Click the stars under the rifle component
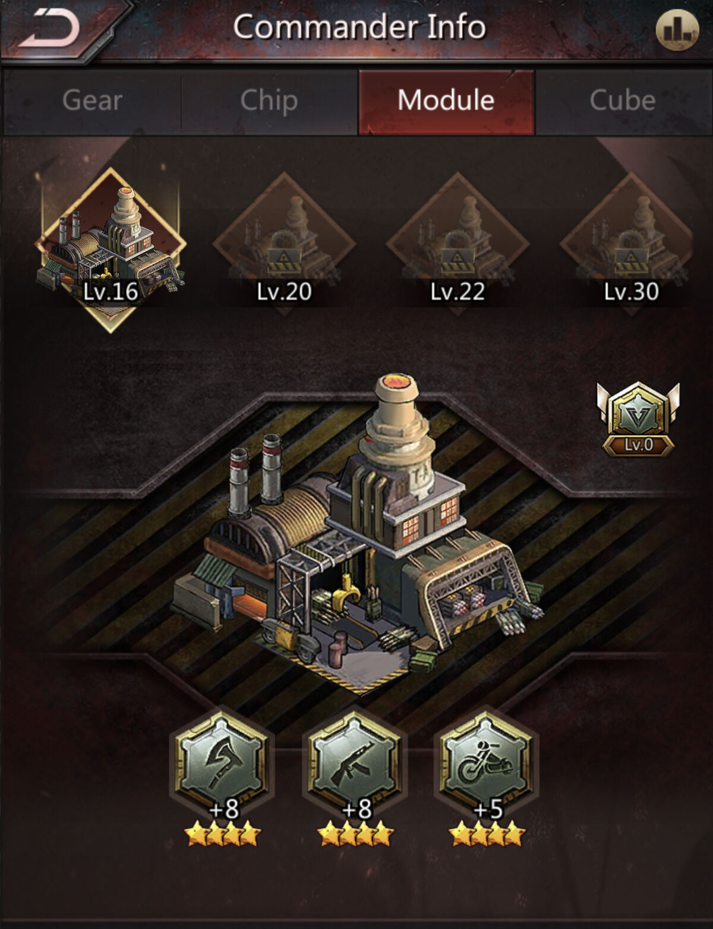713x929 pixels. pos(356,834)
